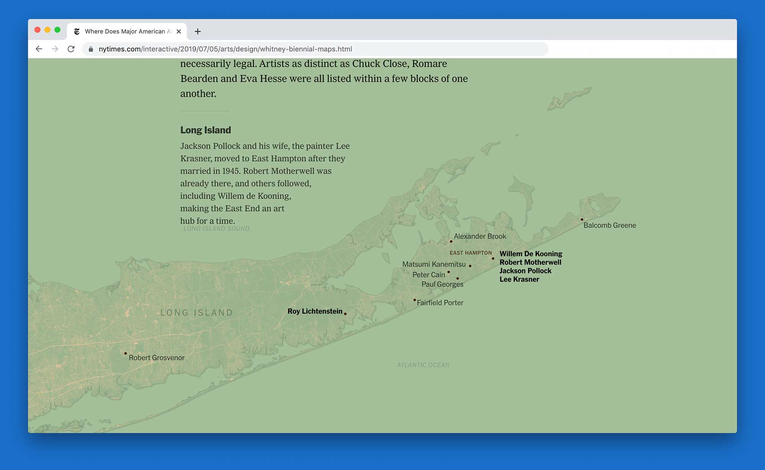Viewport: 765px width, 470px height.
Task: Close the Whitney Biennial article tab
Action: click(x=179, y=31)
